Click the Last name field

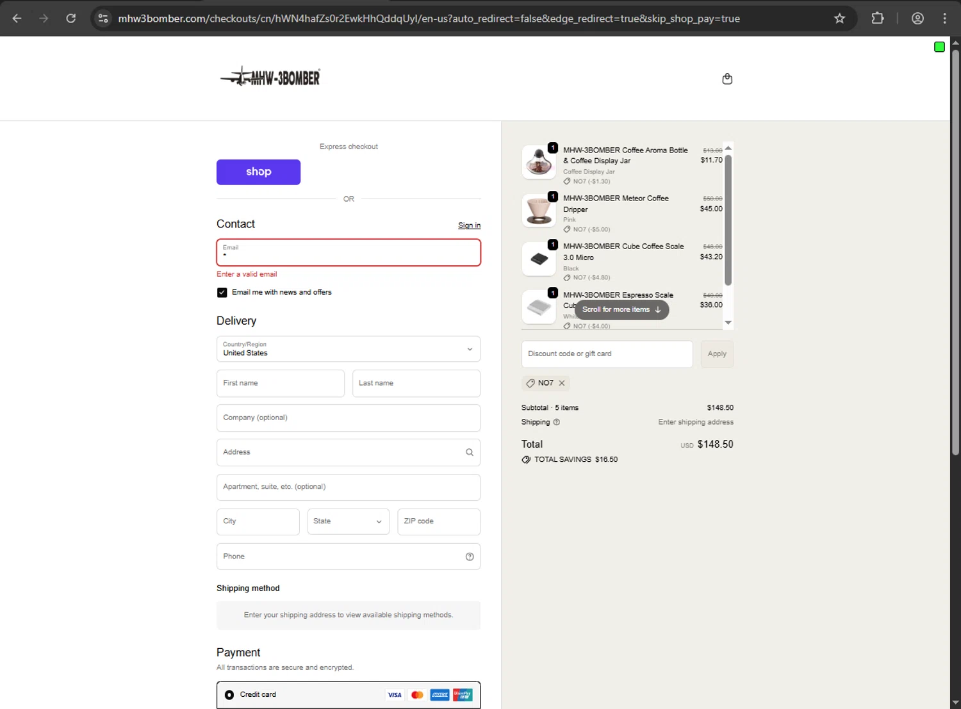(x=416, y=383)
